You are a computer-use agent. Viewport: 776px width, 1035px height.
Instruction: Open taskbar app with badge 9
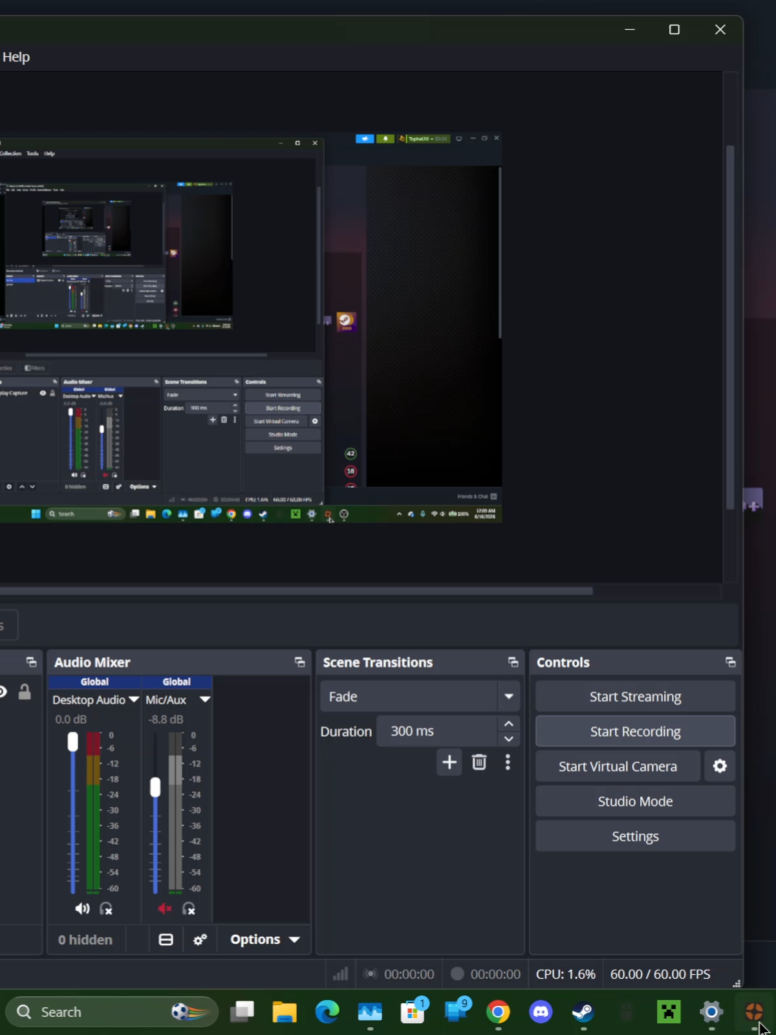click(x=458, y=1011)
